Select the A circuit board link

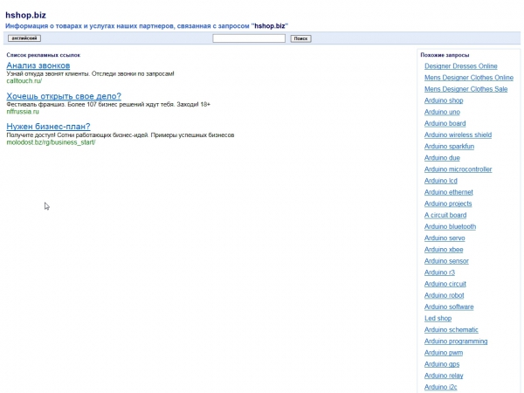pos(445,215)
